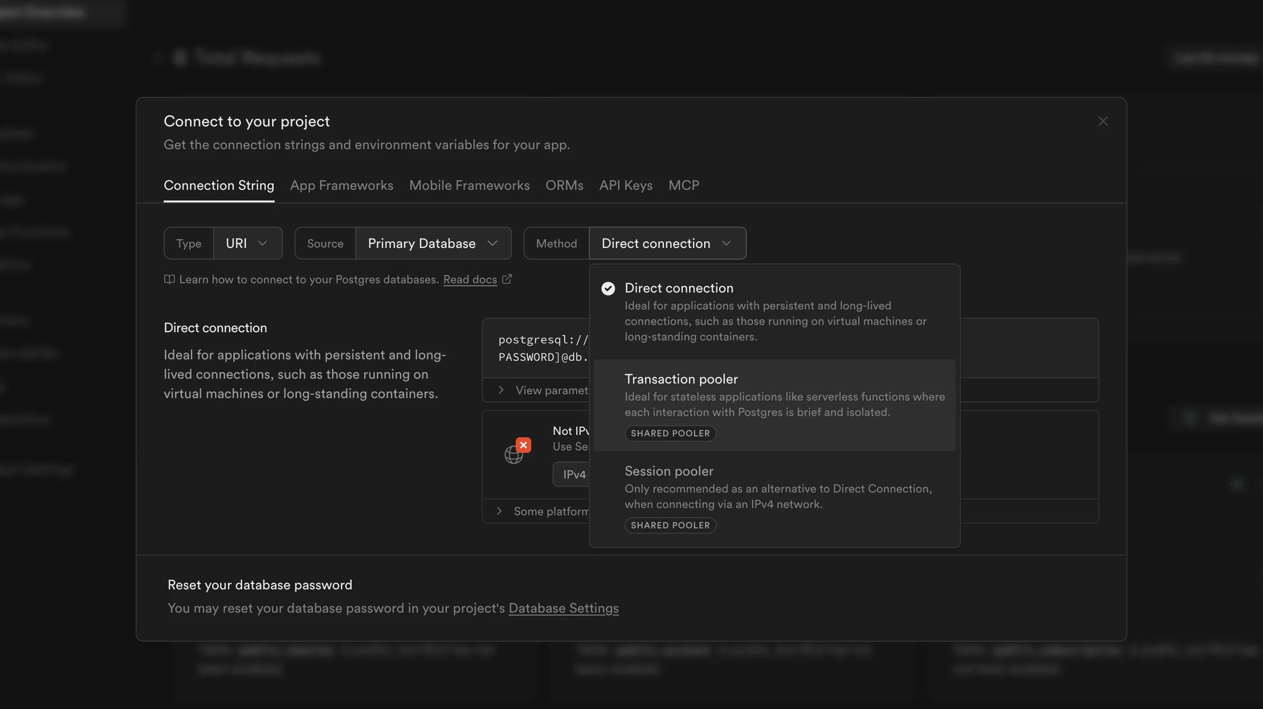Switch to the API Keys tab

click(x=626, y=185)
